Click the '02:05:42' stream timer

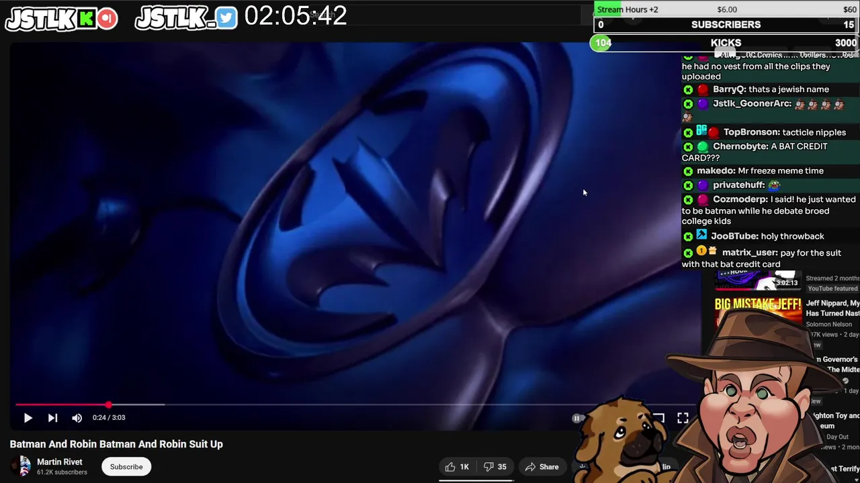pos(296,15)
